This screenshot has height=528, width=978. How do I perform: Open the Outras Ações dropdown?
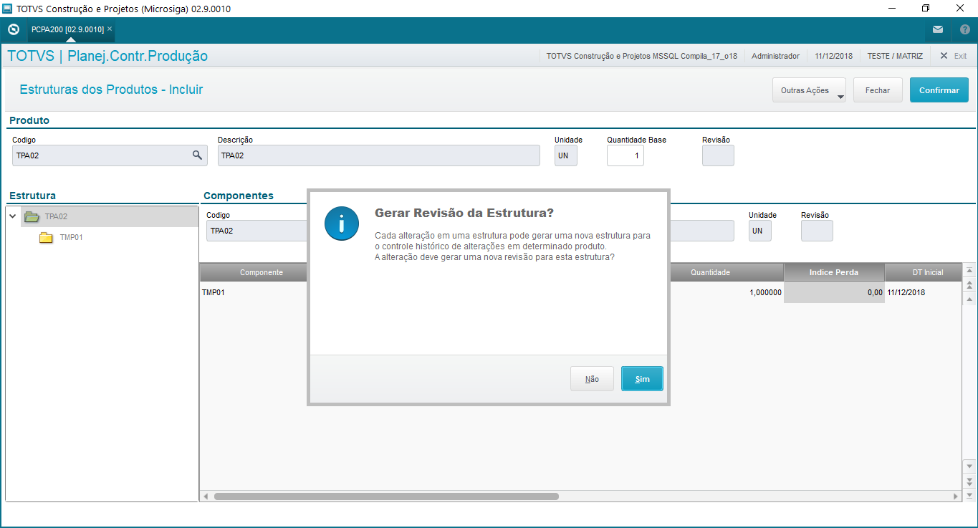click(x=809, y=90)
